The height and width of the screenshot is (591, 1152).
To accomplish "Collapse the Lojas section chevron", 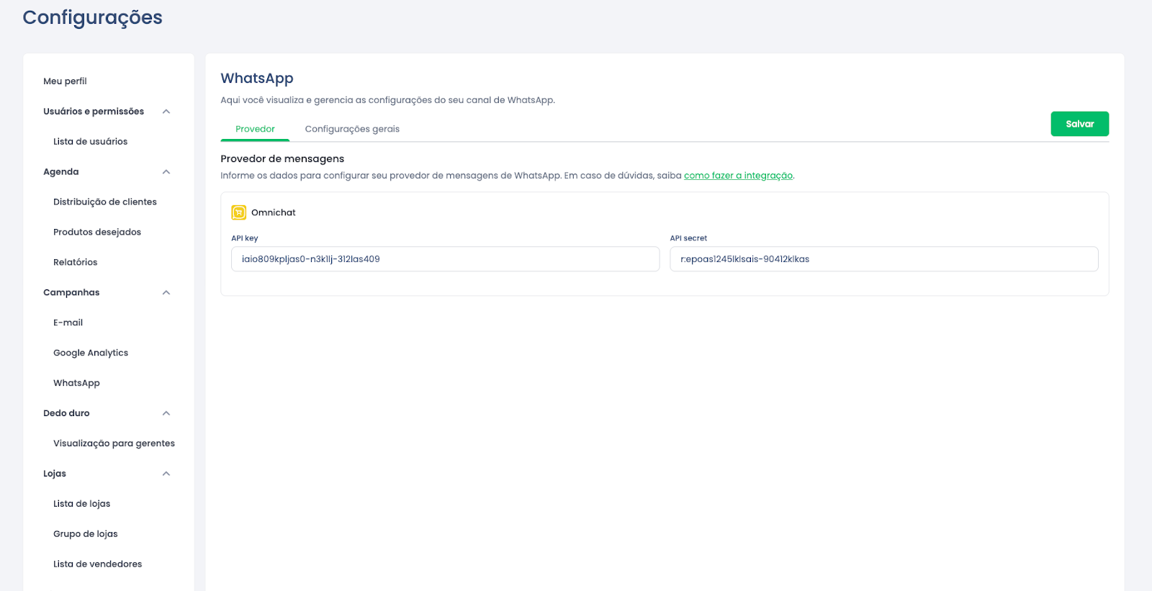I will pyautogui.click(x=166, y=474).
